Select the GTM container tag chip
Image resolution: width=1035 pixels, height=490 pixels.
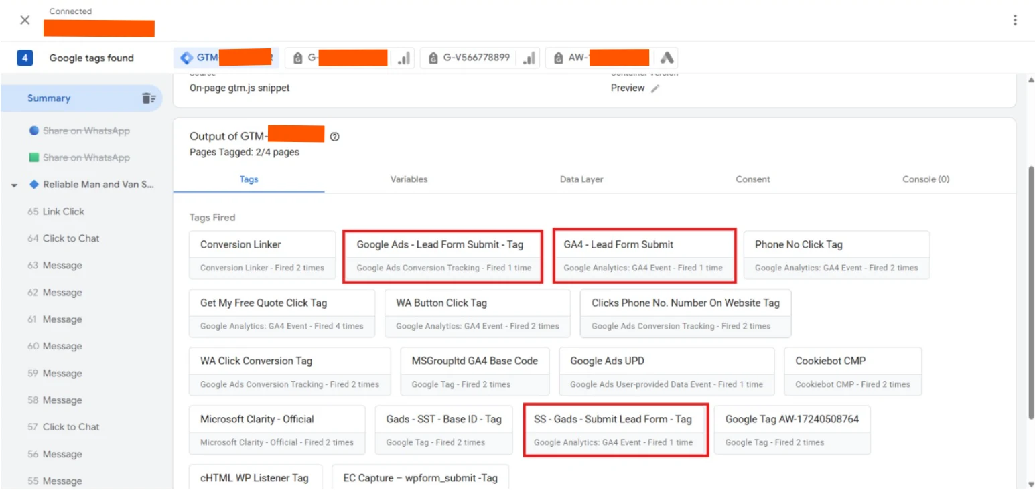(x=226, y=58)
